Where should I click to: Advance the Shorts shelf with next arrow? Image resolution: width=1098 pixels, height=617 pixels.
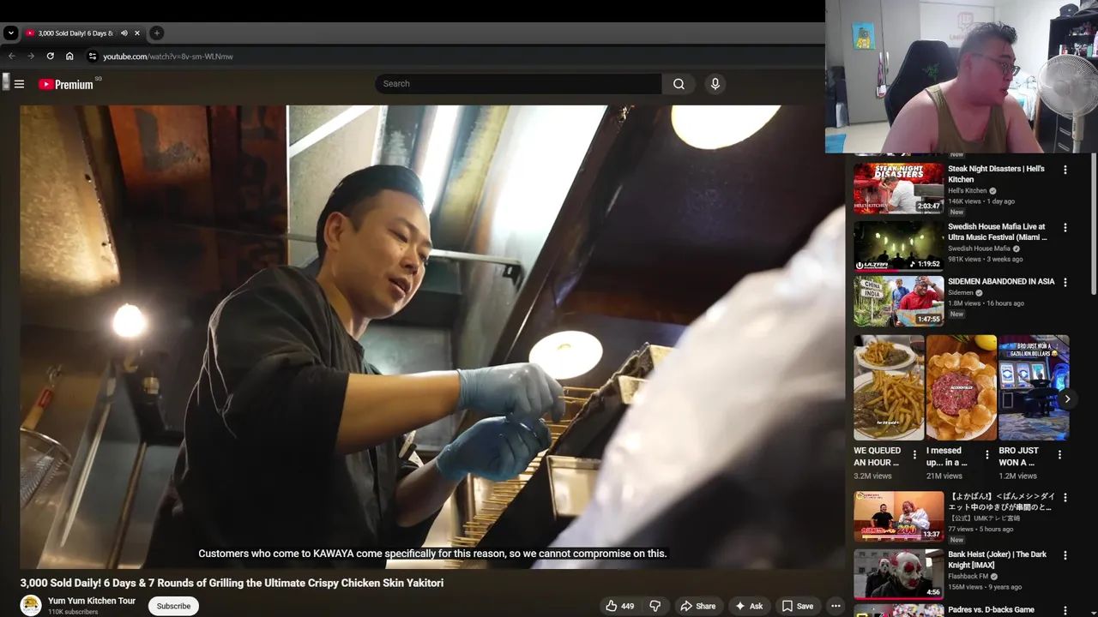click(x=1067, y=398)
